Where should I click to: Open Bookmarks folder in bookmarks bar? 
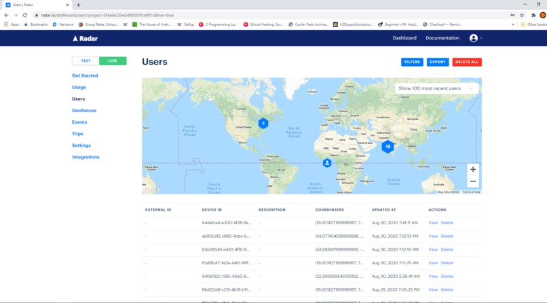pos(35,24)
